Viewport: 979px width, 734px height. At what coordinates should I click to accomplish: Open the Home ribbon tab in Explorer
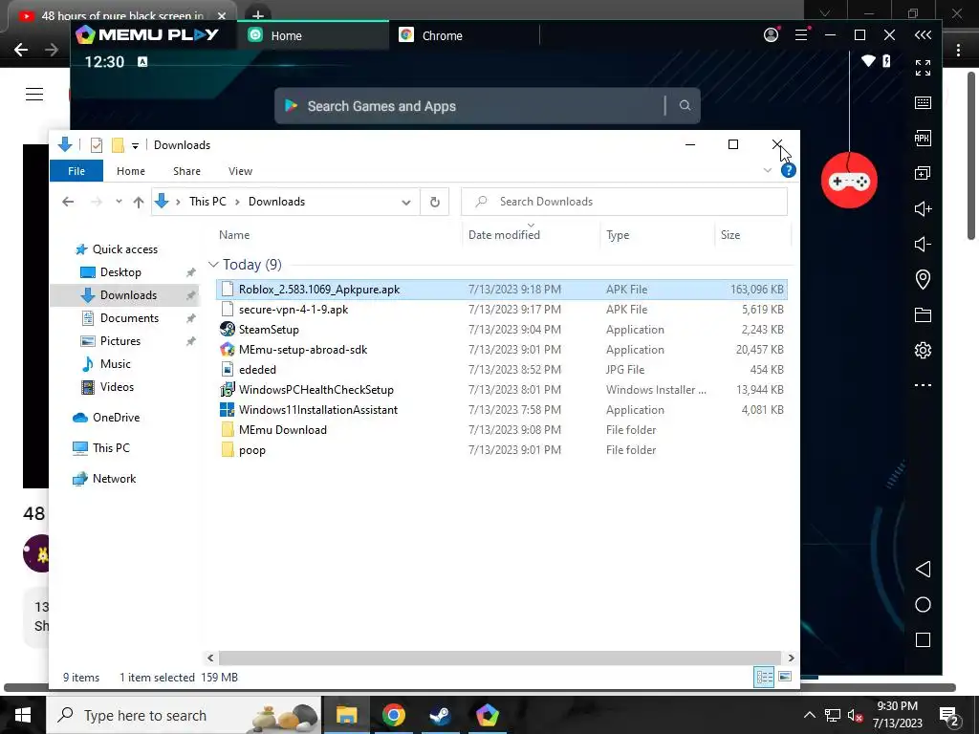[130, 171]
